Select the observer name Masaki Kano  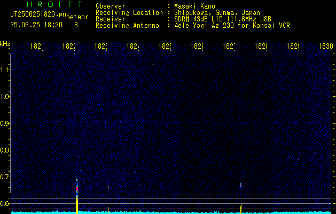coord(194,6)
